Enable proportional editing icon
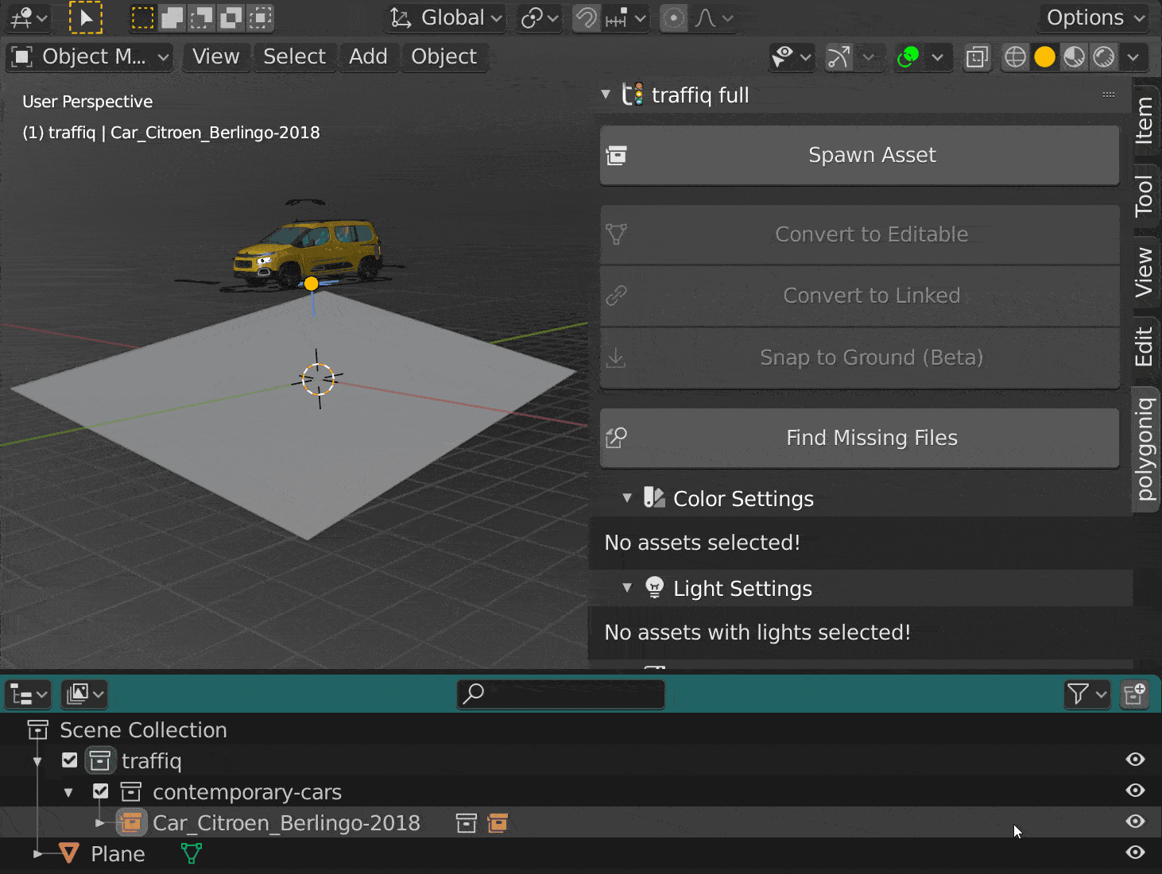1162x874 pixels. [673, 17]
